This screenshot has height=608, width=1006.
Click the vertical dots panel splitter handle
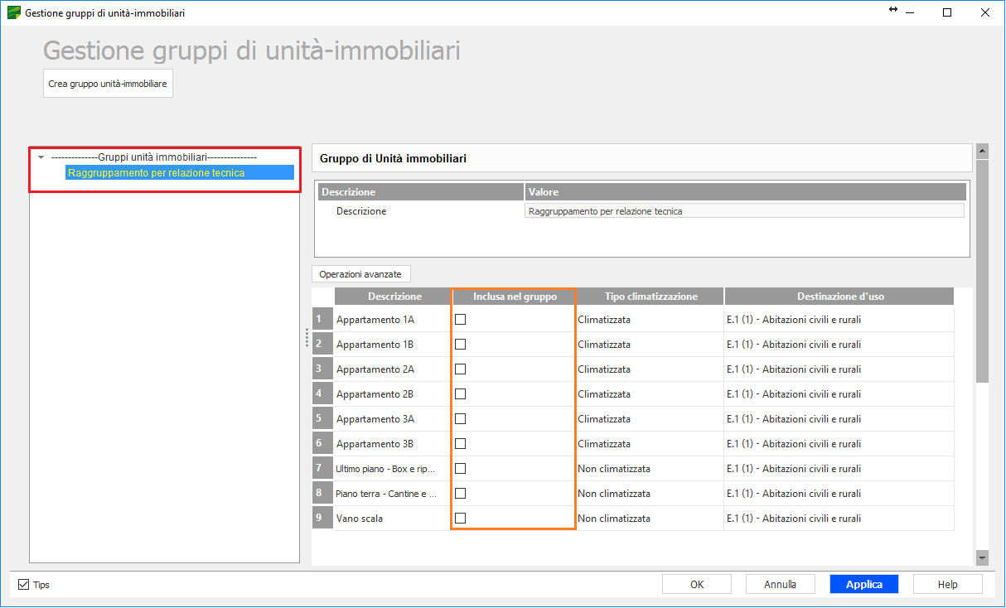click(307, 338)
